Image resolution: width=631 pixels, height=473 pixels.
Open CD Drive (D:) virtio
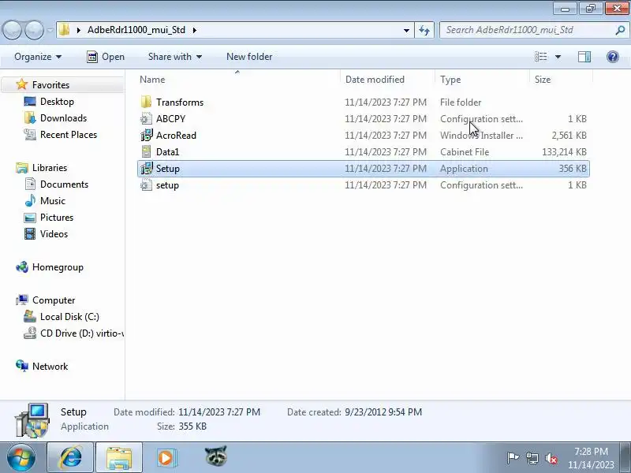point(82,333)
